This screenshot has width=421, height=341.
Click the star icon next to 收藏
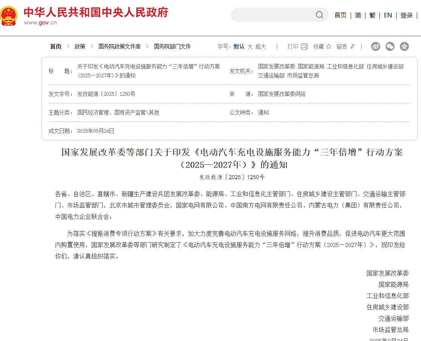(328, 46)
